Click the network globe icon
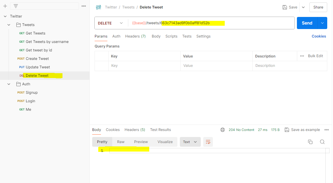This screenshot has height=183, width=333. pyautogui.click(x=223, y=130)
